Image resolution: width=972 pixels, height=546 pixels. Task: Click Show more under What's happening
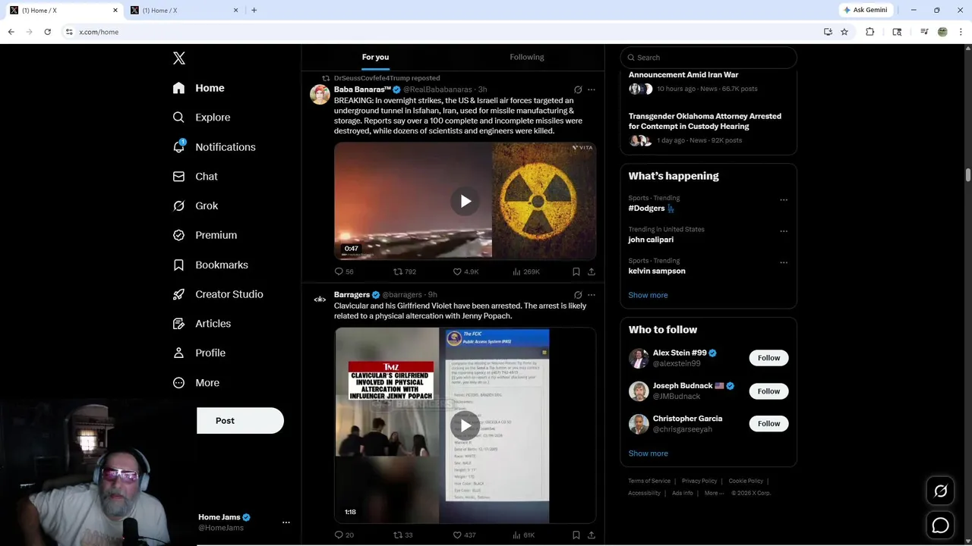648,295
